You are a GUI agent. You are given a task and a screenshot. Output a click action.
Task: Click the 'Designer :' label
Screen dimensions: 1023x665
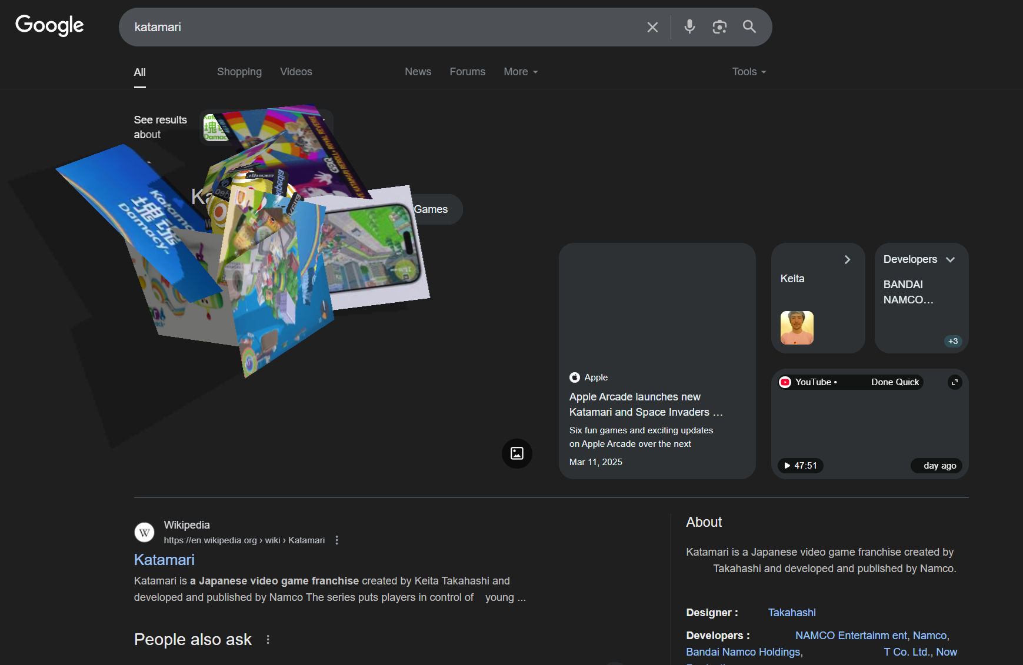point(712,613)
